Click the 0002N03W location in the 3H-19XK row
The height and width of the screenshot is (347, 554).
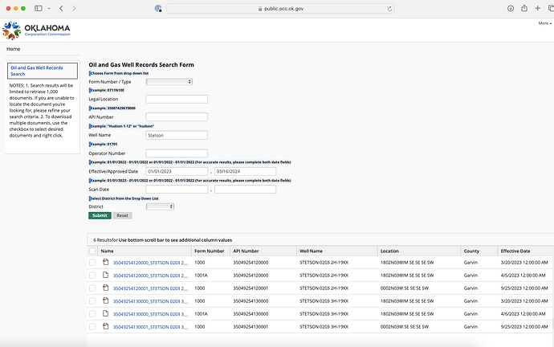(x=405, y=327)
